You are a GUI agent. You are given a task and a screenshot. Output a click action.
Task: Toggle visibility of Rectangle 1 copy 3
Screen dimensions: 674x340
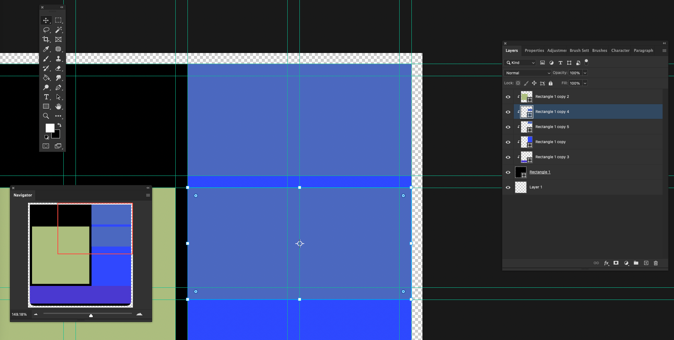508,157
